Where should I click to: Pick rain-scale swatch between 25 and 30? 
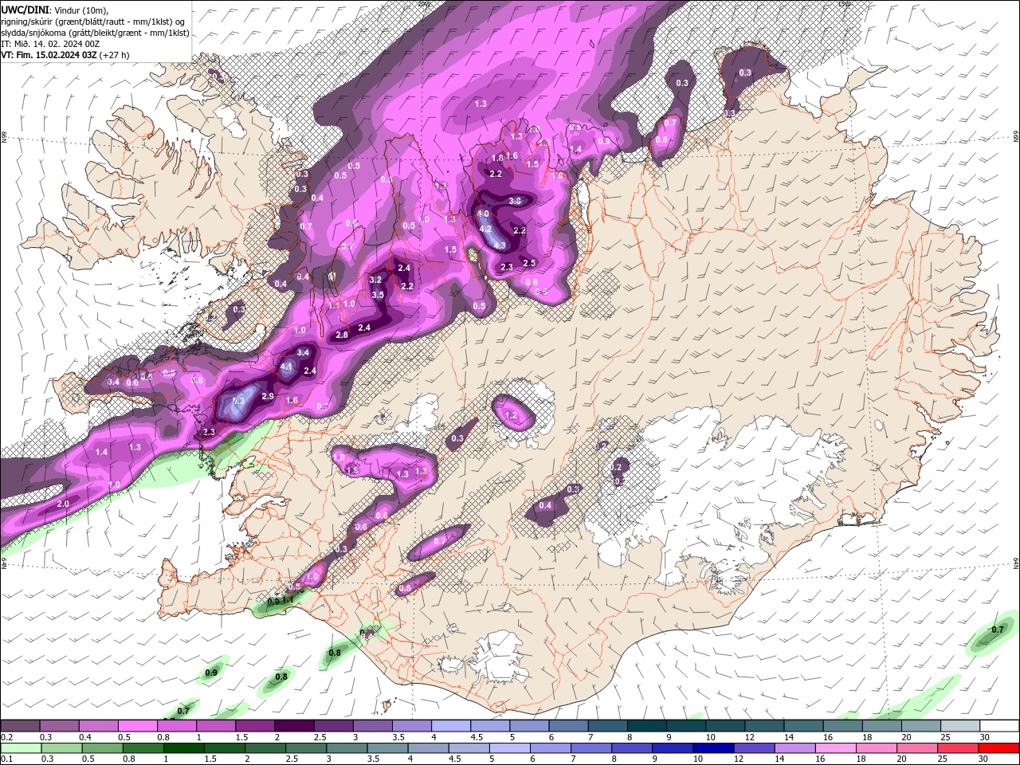958,748
